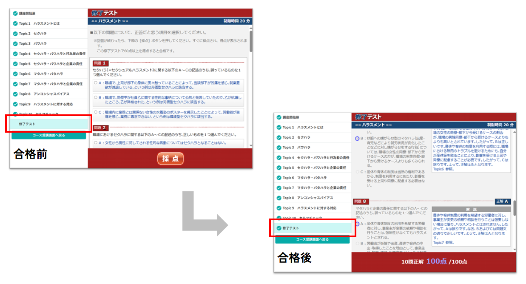Click the 問題 8 heading label

tap(360, 201)
